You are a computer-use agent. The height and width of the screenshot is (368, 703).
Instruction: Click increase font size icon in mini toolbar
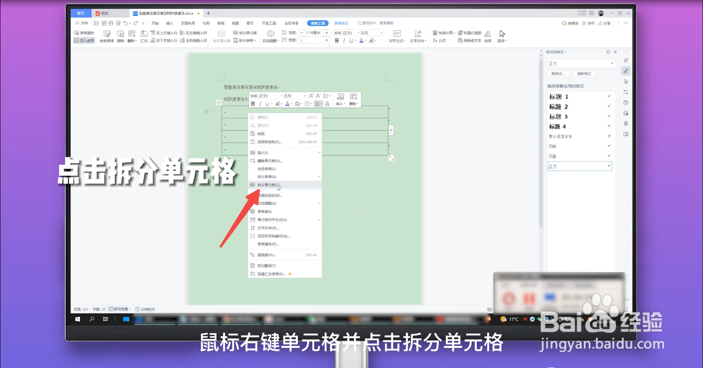[x=311, y=96]
